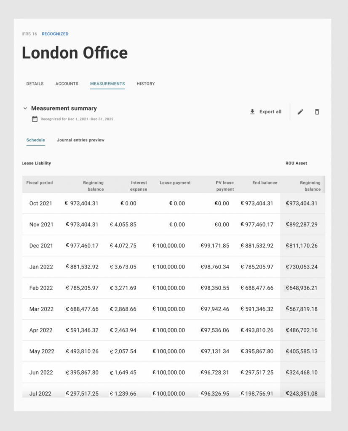The height and width of the screenshot is (431, 348).
Task: Click ROU asset value €811,170.26
Action: click(302, 246)
